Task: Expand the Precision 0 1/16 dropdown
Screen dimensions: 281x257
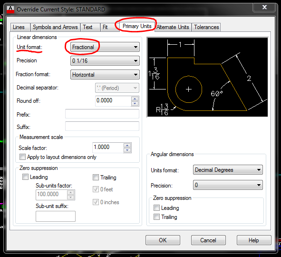Action: click(105, 61)
